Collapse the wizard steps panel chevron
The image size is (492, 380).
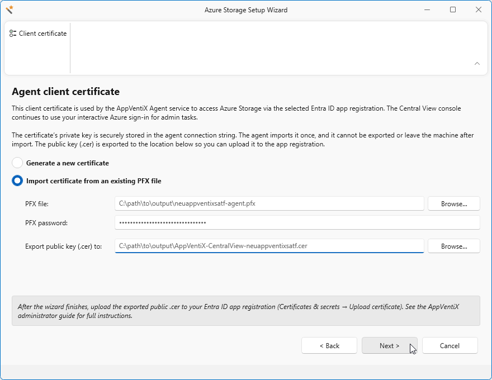[x=477, y=63]
